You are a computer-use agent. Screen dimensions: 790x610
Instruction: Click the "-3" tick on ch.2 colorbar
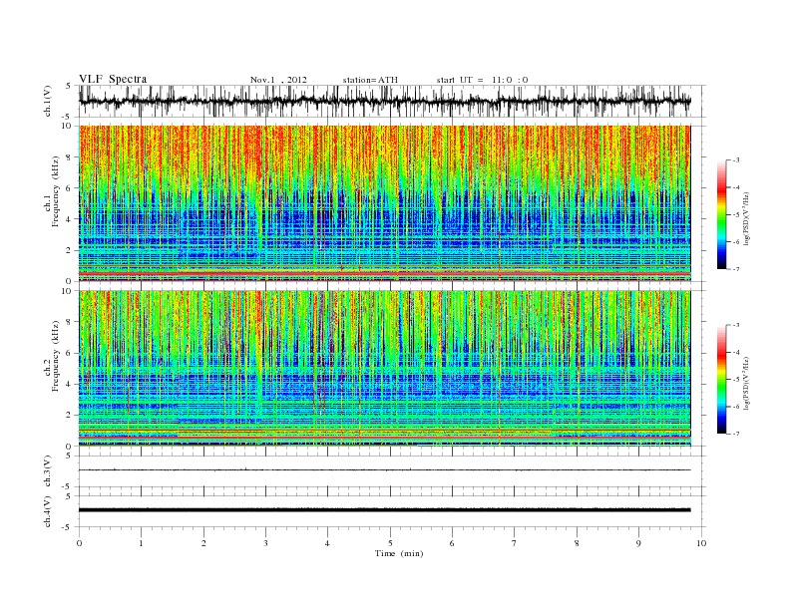[x=736, y=325]
